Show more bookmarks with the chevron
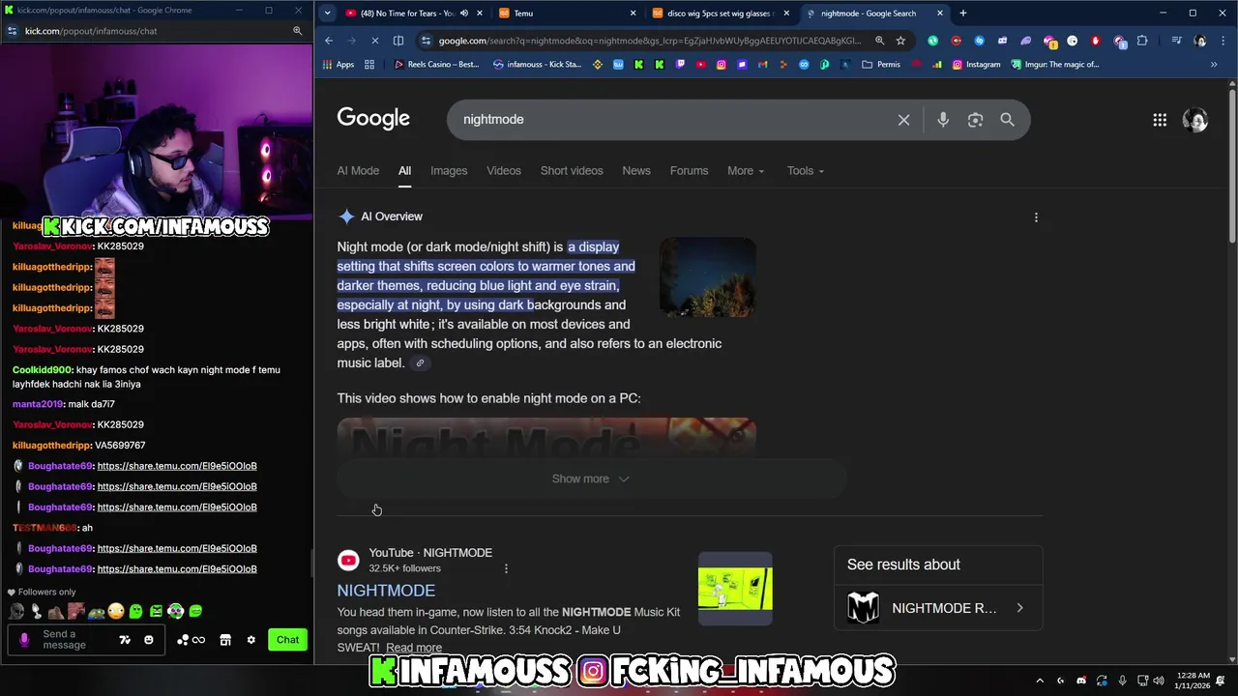This screenshot has height=696, width=1238. coord(1214,65)
